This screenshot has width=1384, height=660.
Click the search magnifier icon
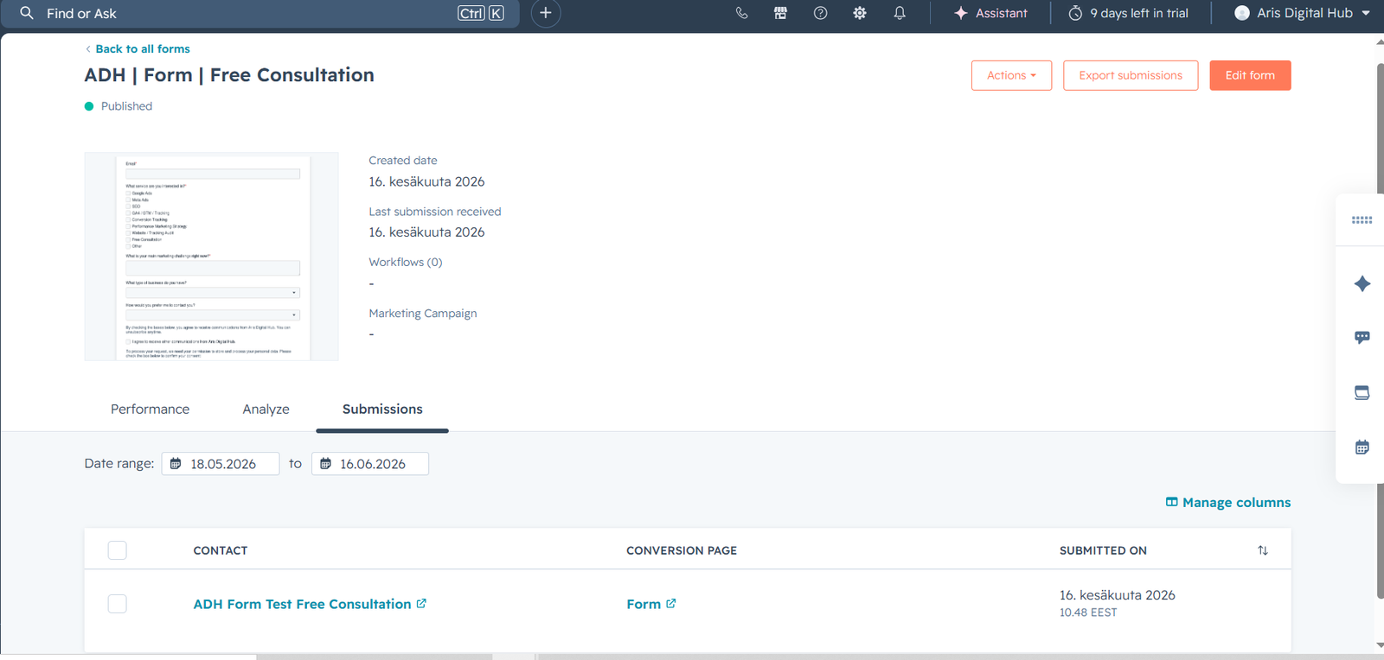click(x=27, y=13)
